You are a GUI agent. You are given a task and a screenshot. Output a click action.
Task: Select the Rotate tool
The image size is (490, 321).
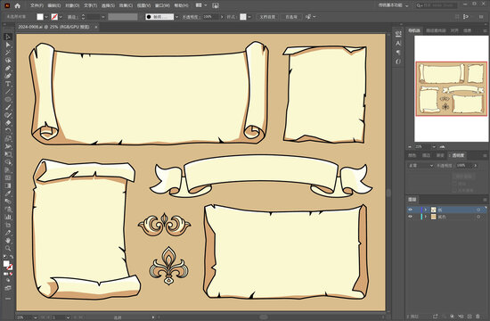pyautogui.click(x=8, y=131)
